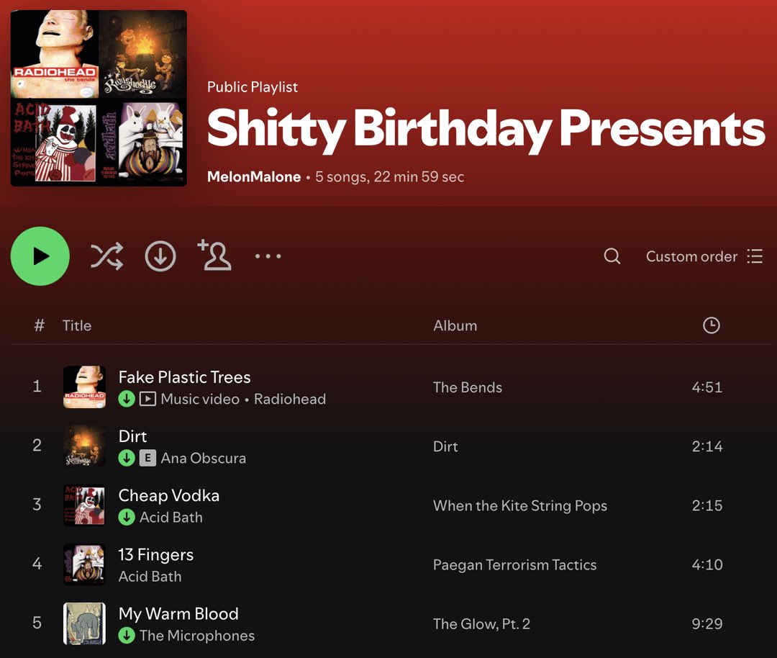Image resolution: width=777 pixels, height=658 pixels.
Task: Open The Microphones artist link
Action: [196, 635]
